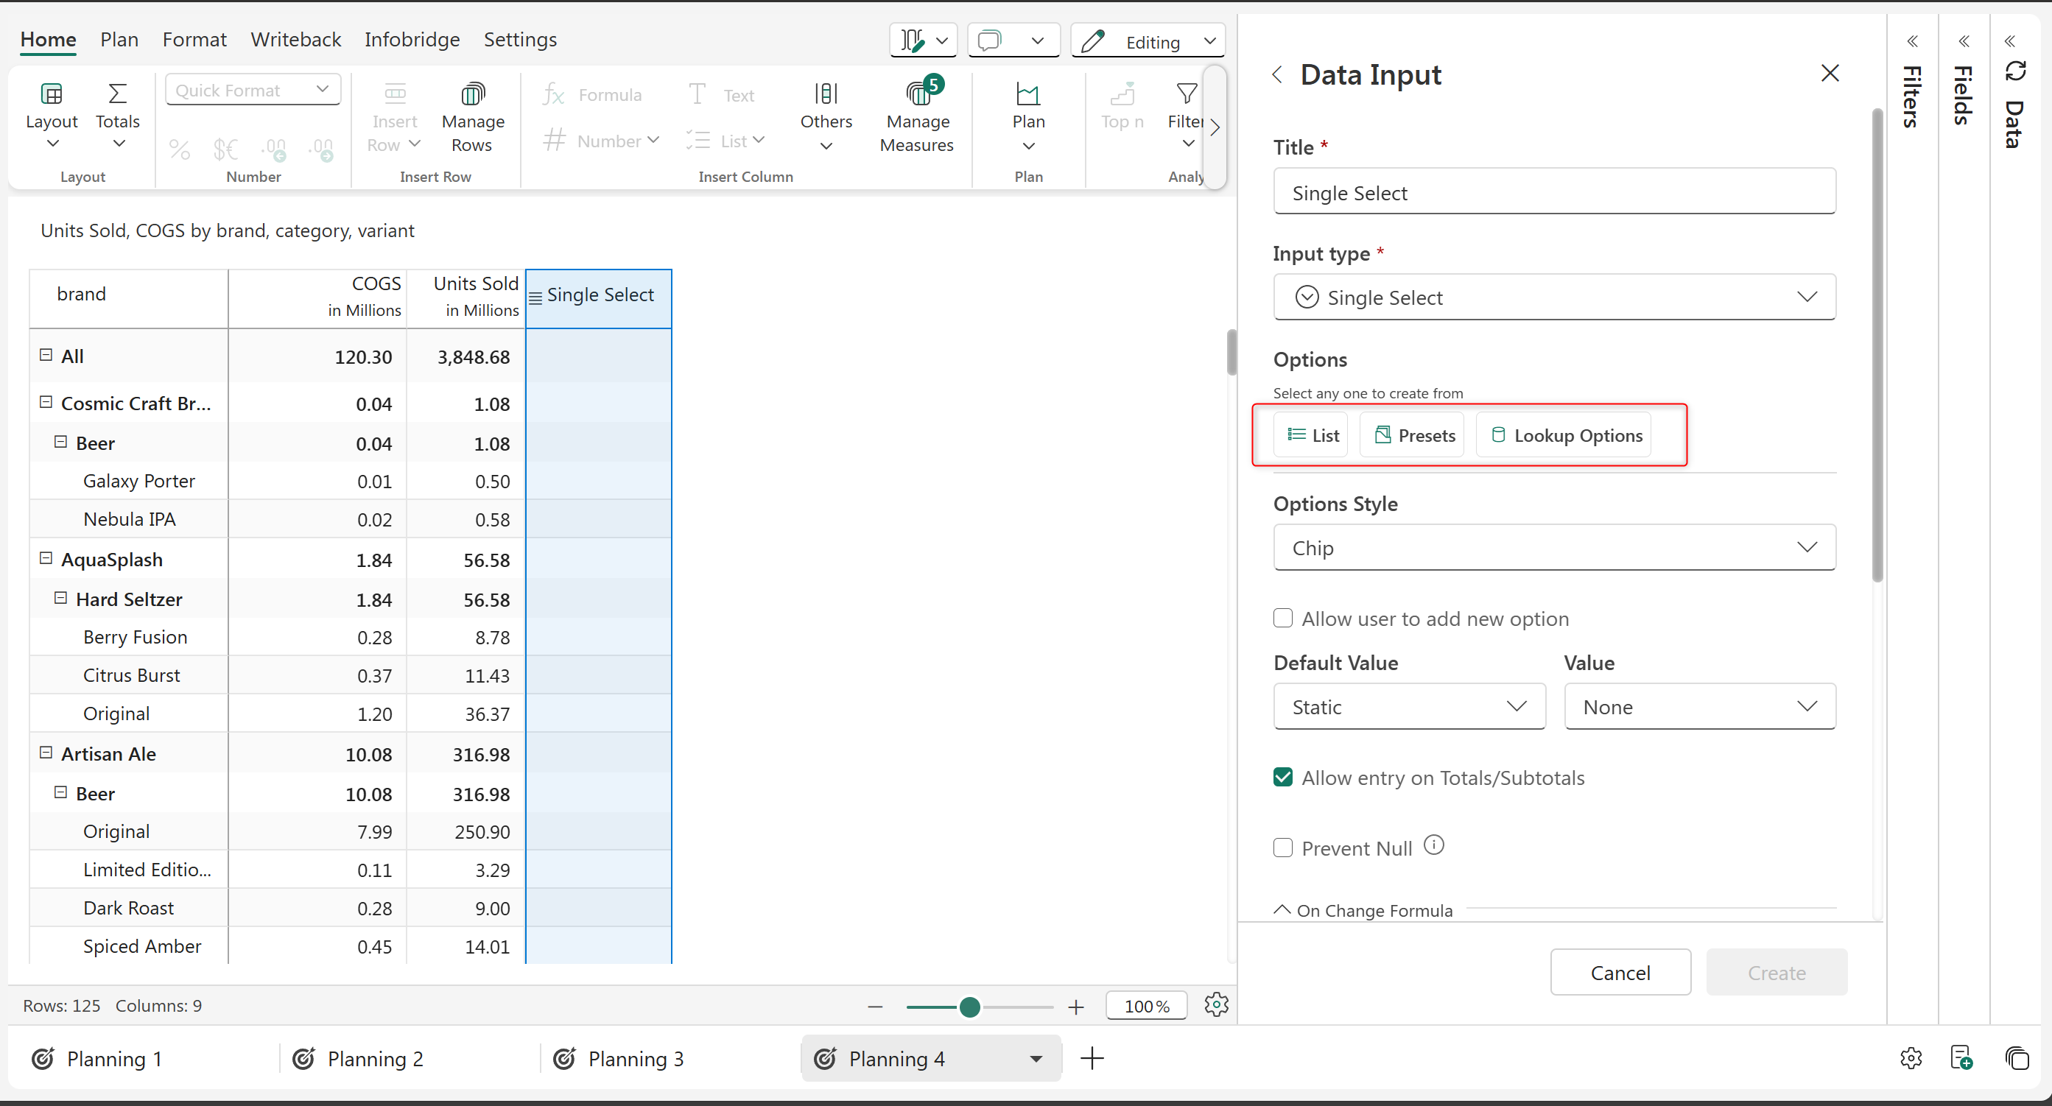
Task: Expand the Options Style Chip dropdown
Action: (1553, 547)
